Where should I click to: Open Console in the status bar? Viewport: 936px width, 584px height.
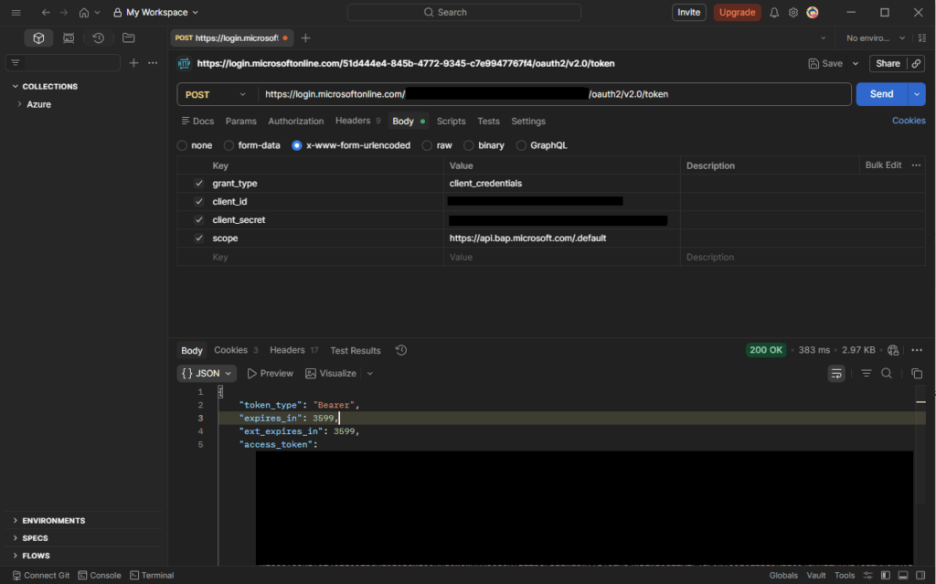[x=100, y=576]
